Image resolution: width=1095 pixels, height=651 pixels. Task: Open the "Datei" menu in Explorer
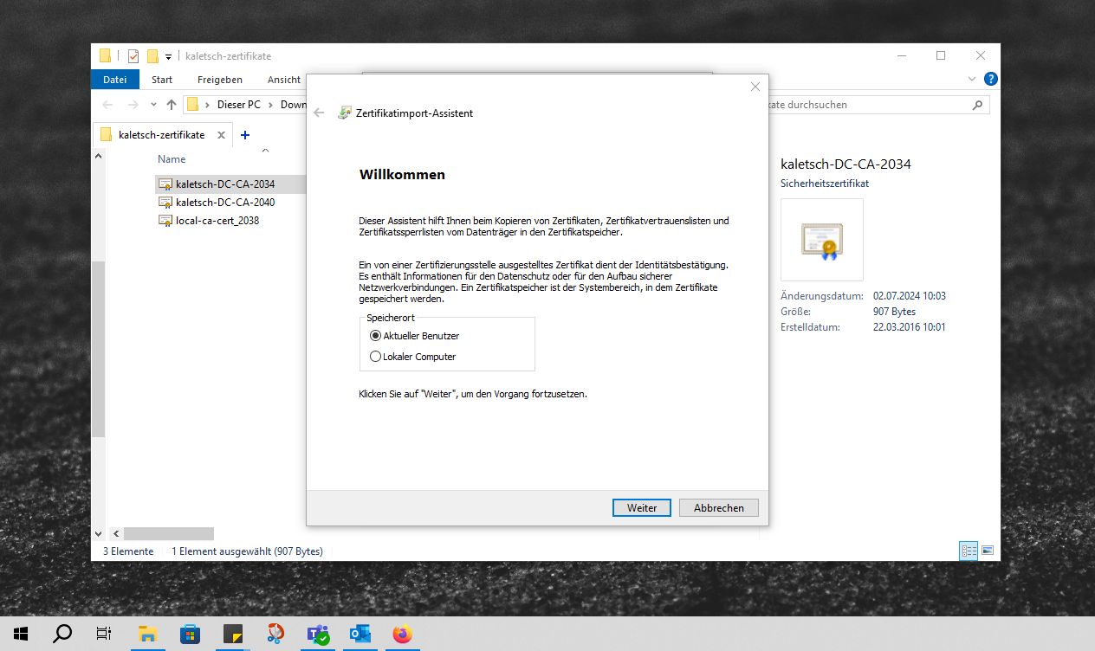(x=114, y=80)
